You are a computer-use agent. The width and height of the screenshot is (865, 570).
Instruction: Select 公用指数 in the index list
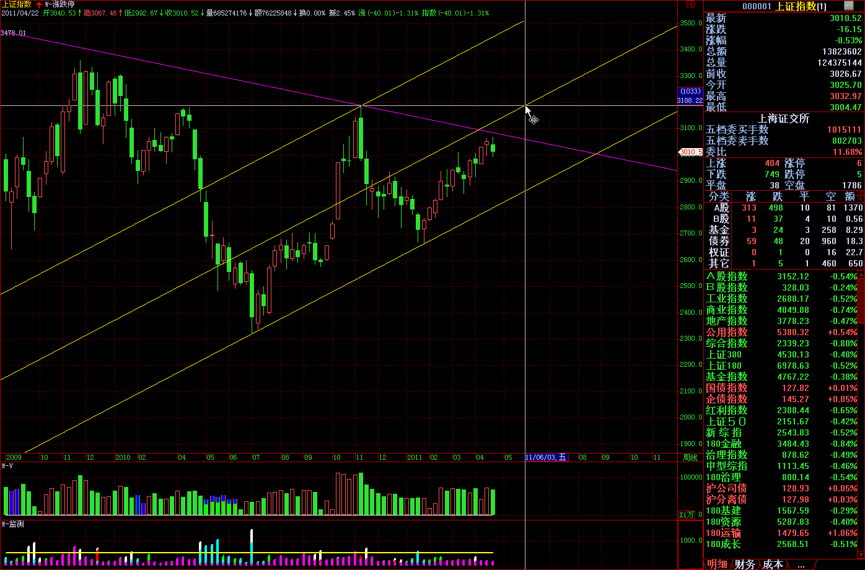pos(727,332)
